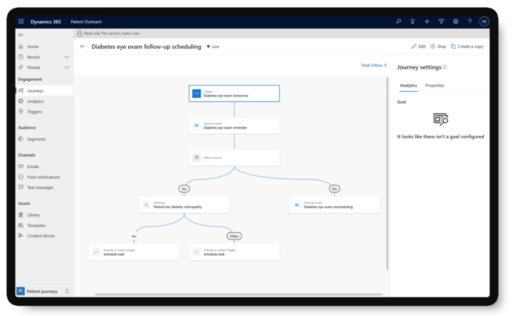Expand the Pinned section chevron
Image resolution: width=512 pixels, height=316 pixels.
point(66,67)
